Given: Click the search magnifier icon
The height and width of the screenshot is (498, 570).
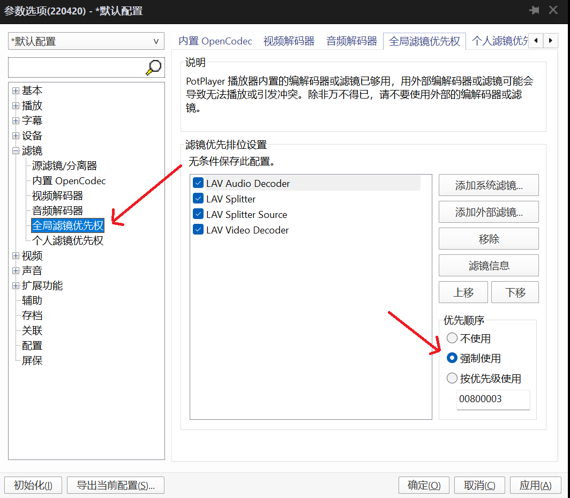Looking at the screenshot, I should pos(153,67).
